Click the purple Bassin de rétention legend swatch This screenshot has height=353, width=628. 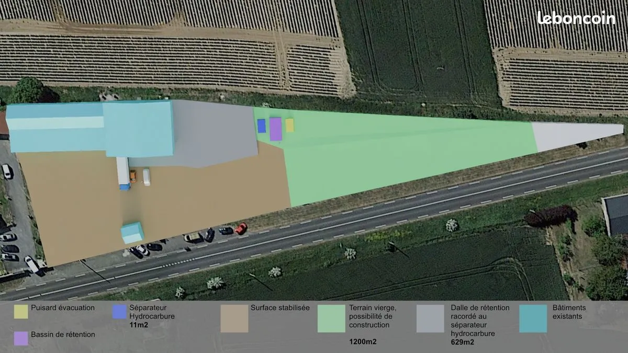tap(21, 338)
